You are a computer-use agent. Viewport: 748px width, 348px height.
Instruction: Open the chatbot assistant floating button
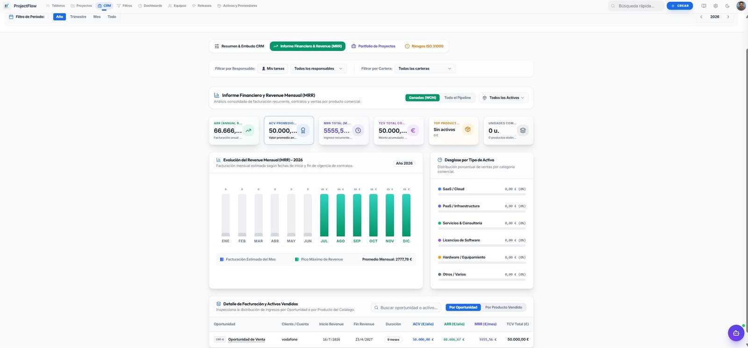click(x=736, y=333)
